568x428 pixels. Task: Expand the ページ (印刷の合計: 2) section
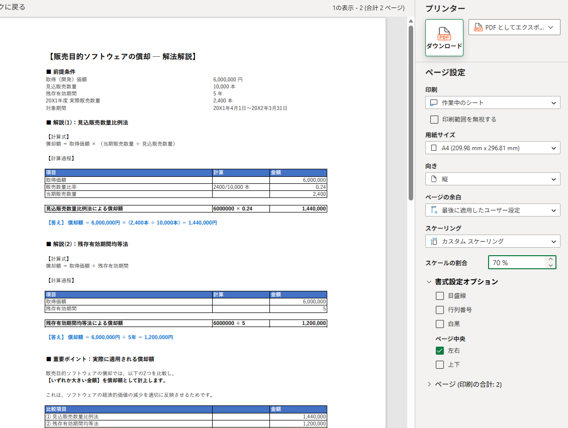pos(429,384)
